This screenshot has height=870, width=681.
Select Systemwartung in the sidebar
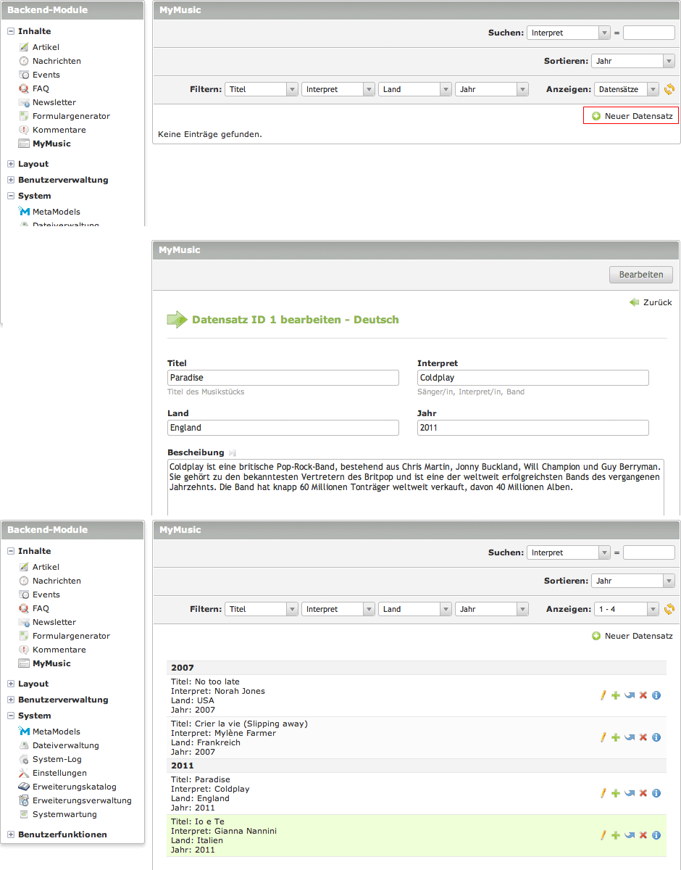[64, 814]
